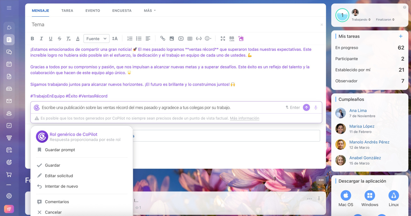Open the online store cart in the sidebar

(x=9, y=175)
